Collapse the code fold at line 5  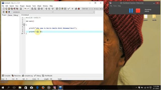(x=24, y=24)
